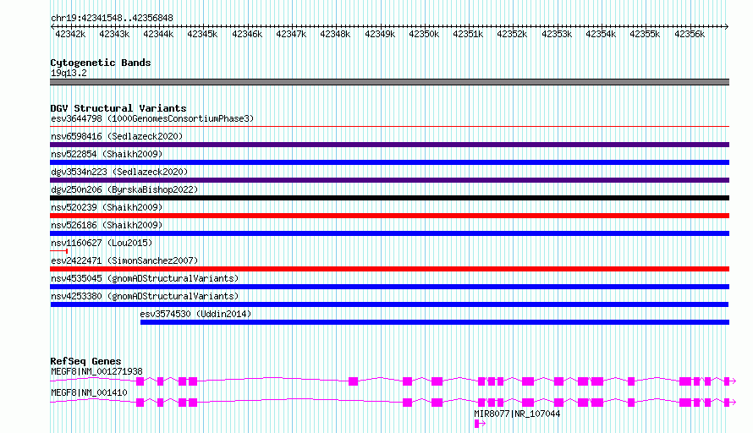Click the 42349k ruler tick label
Viewport: 753px width, 433px height.
coord(380,34)
